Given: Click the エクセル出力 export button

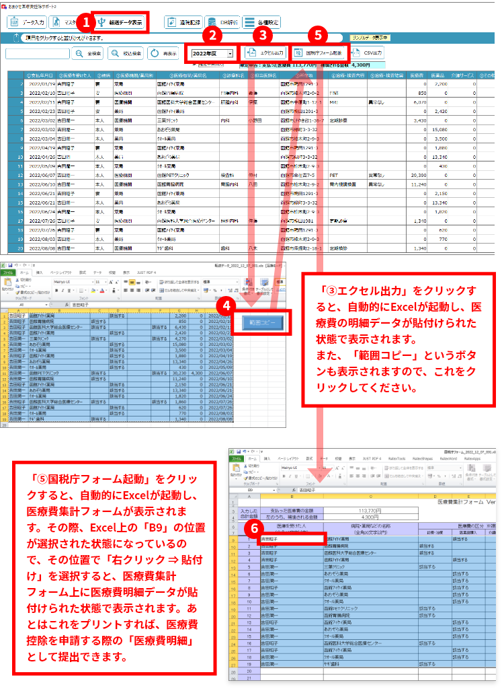Looking at the screenshot, I should [x=266, y=52].
